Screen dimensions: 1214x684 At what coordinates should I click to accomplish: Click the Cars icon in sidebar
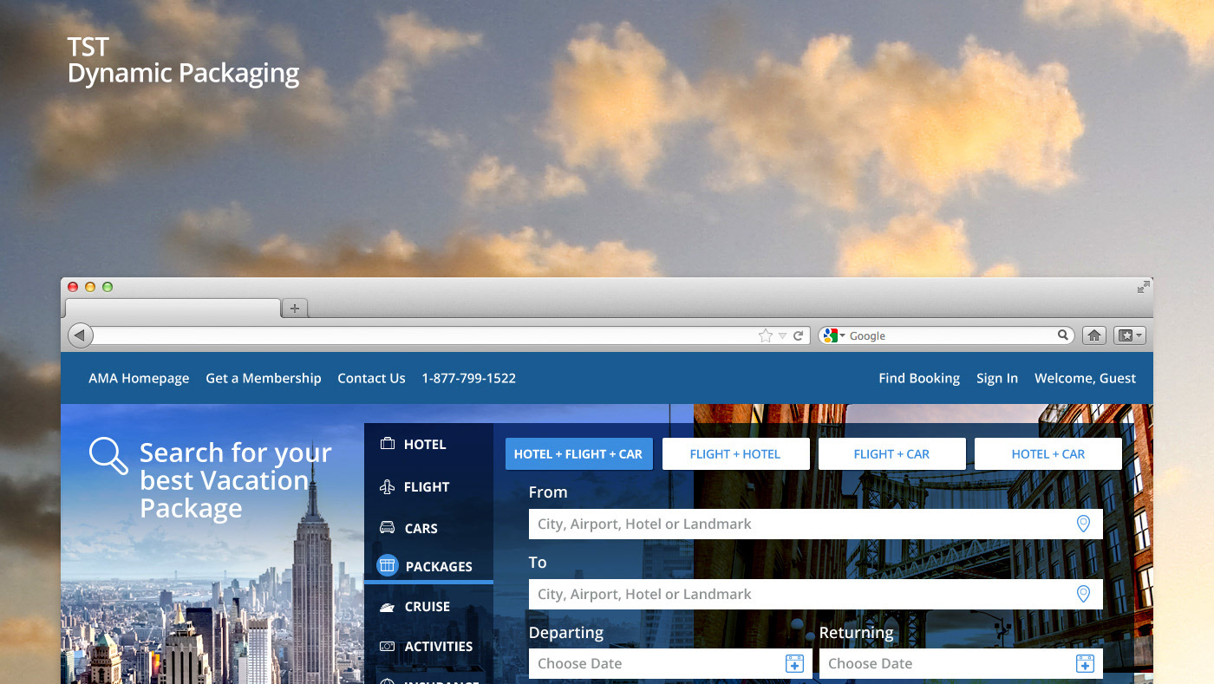[x=387, y=528]
